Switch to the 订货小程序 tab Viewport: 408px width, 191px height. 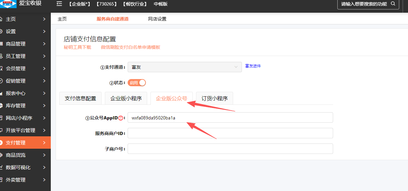[214, 98]
